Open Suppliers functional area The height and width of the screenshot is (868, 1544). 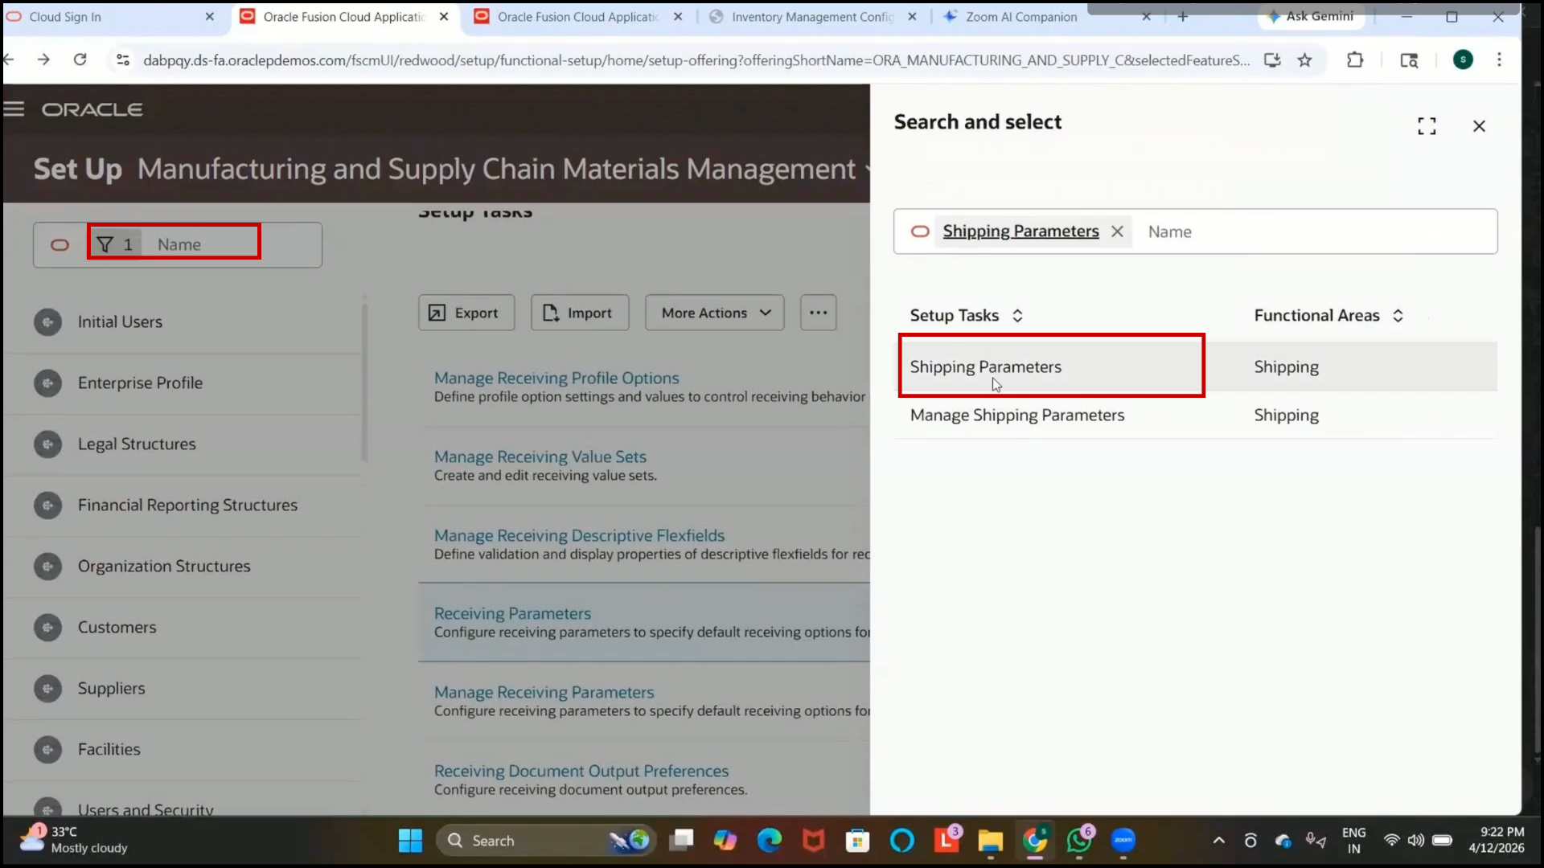tap(111, 688)
